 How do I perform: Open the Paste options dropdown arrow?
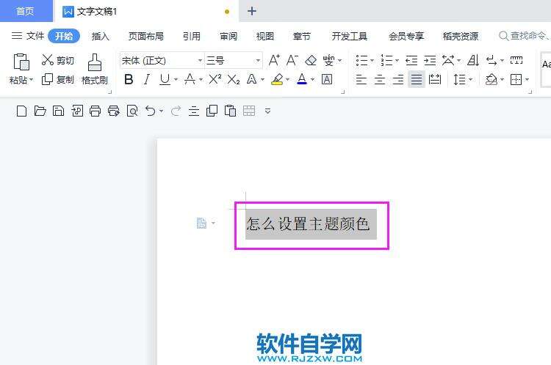(x=31, y=80)
